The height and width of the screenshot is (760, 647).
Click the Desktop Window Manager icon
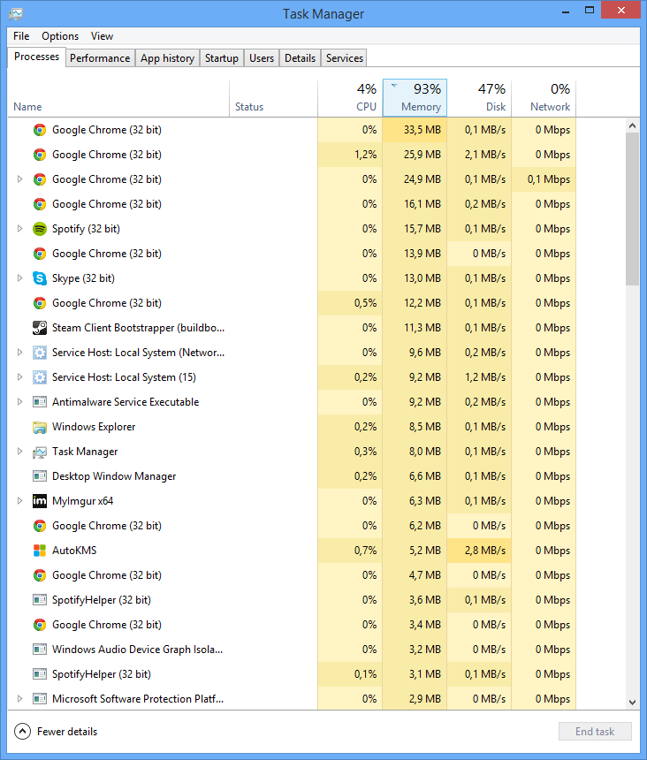pos(39,476)
